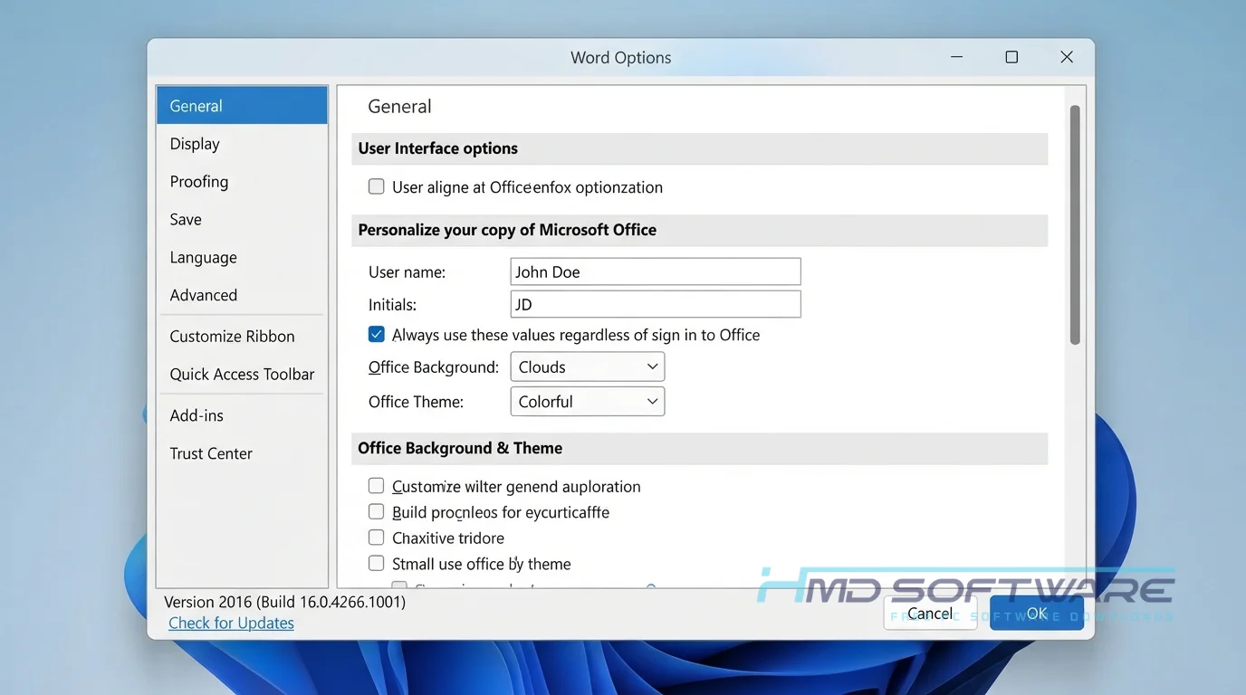
Task: Minimize the Word Options dialog
Action: (x=956, y=57)
